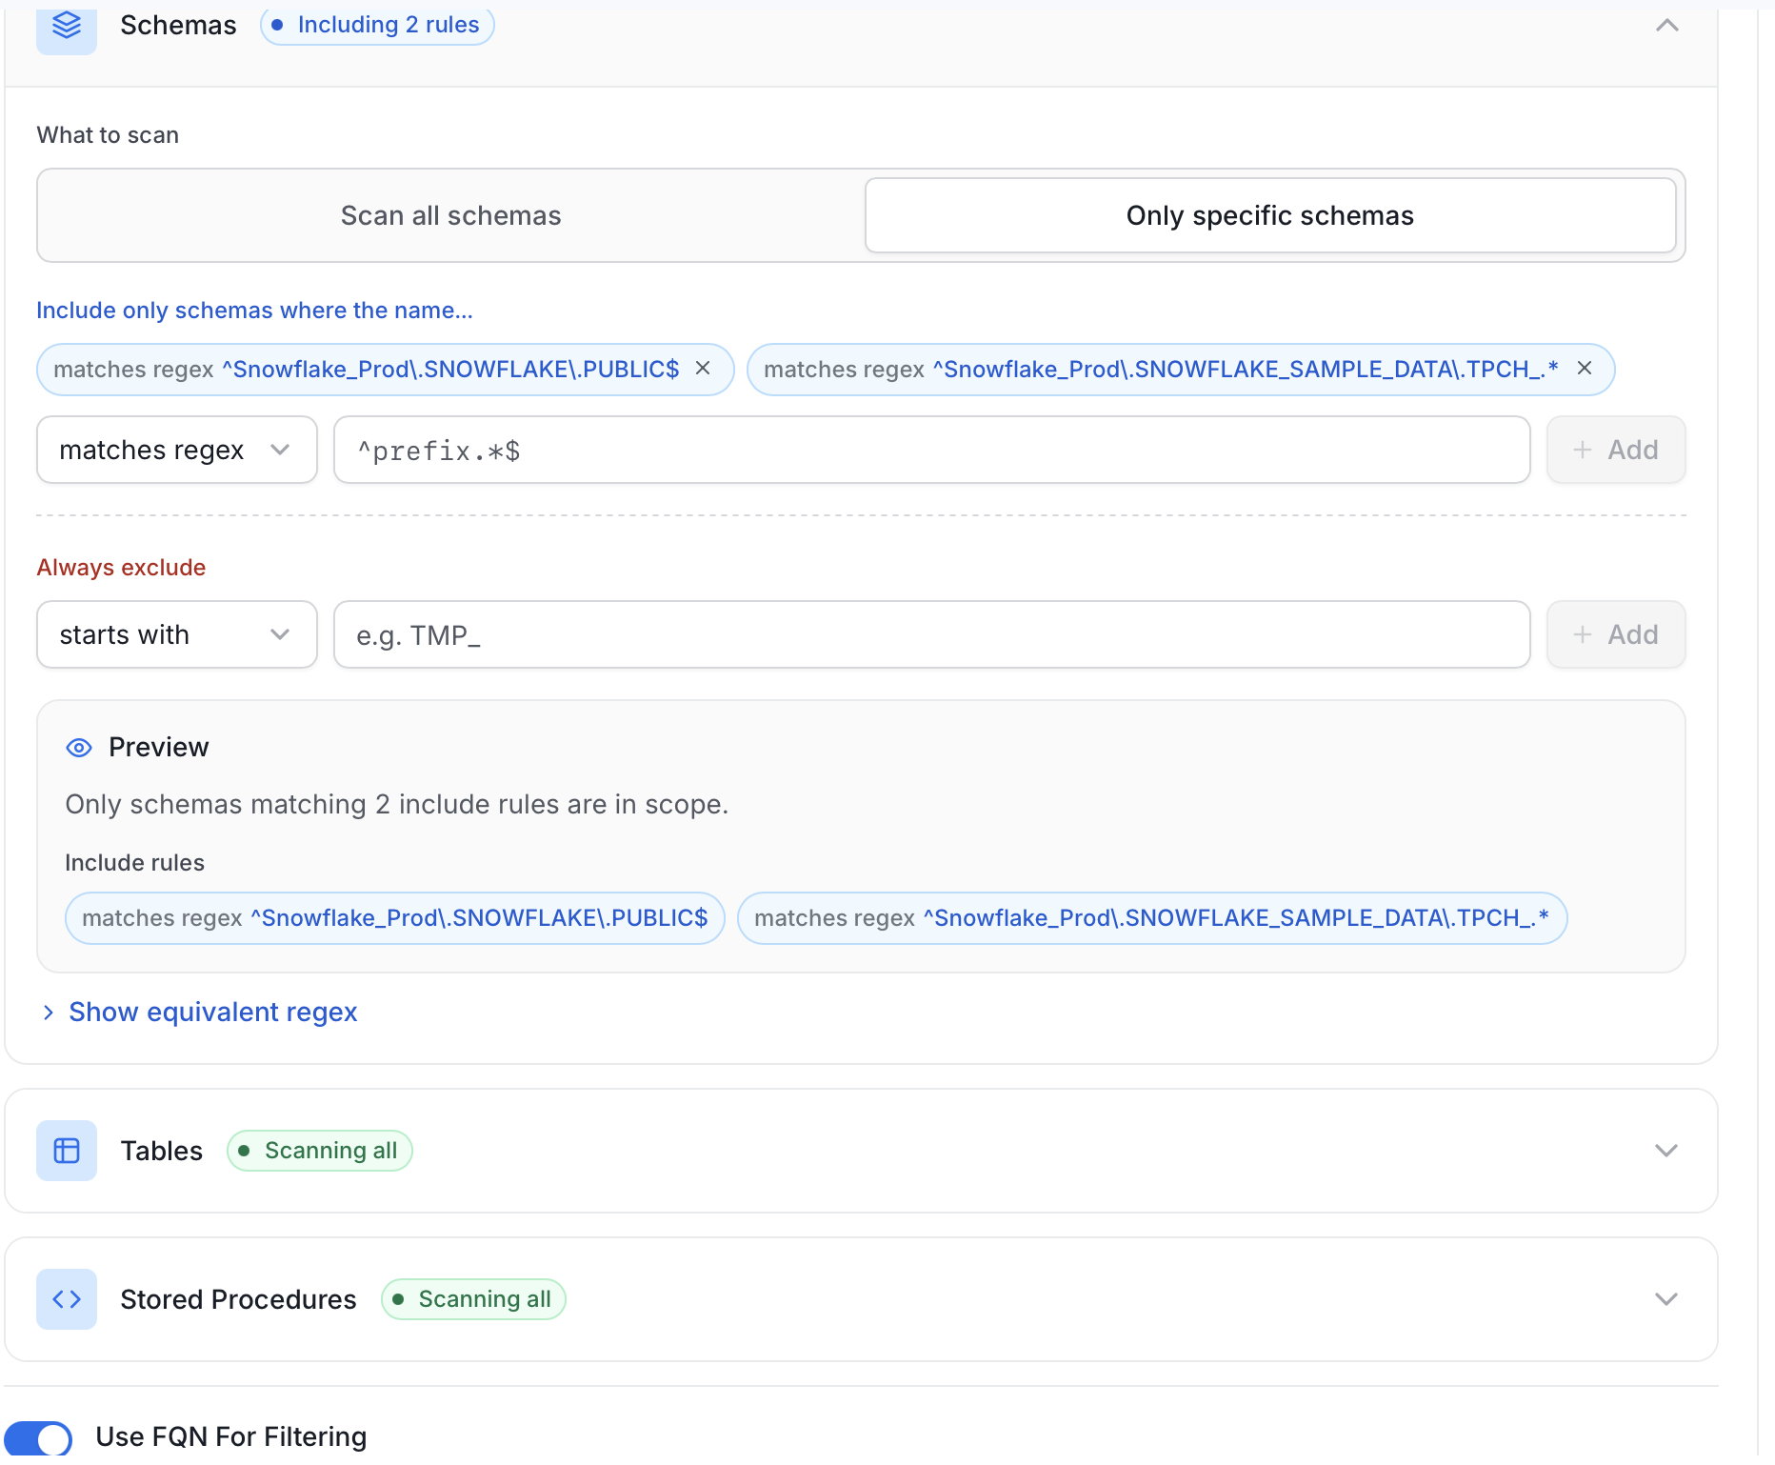This screenshot has height=1465, width=1775.
Task: Click Add button for include rule
Action: point(1616,450)
